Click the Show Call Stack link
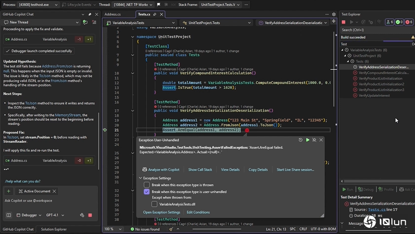415x234 pixels. coord(200,170)
